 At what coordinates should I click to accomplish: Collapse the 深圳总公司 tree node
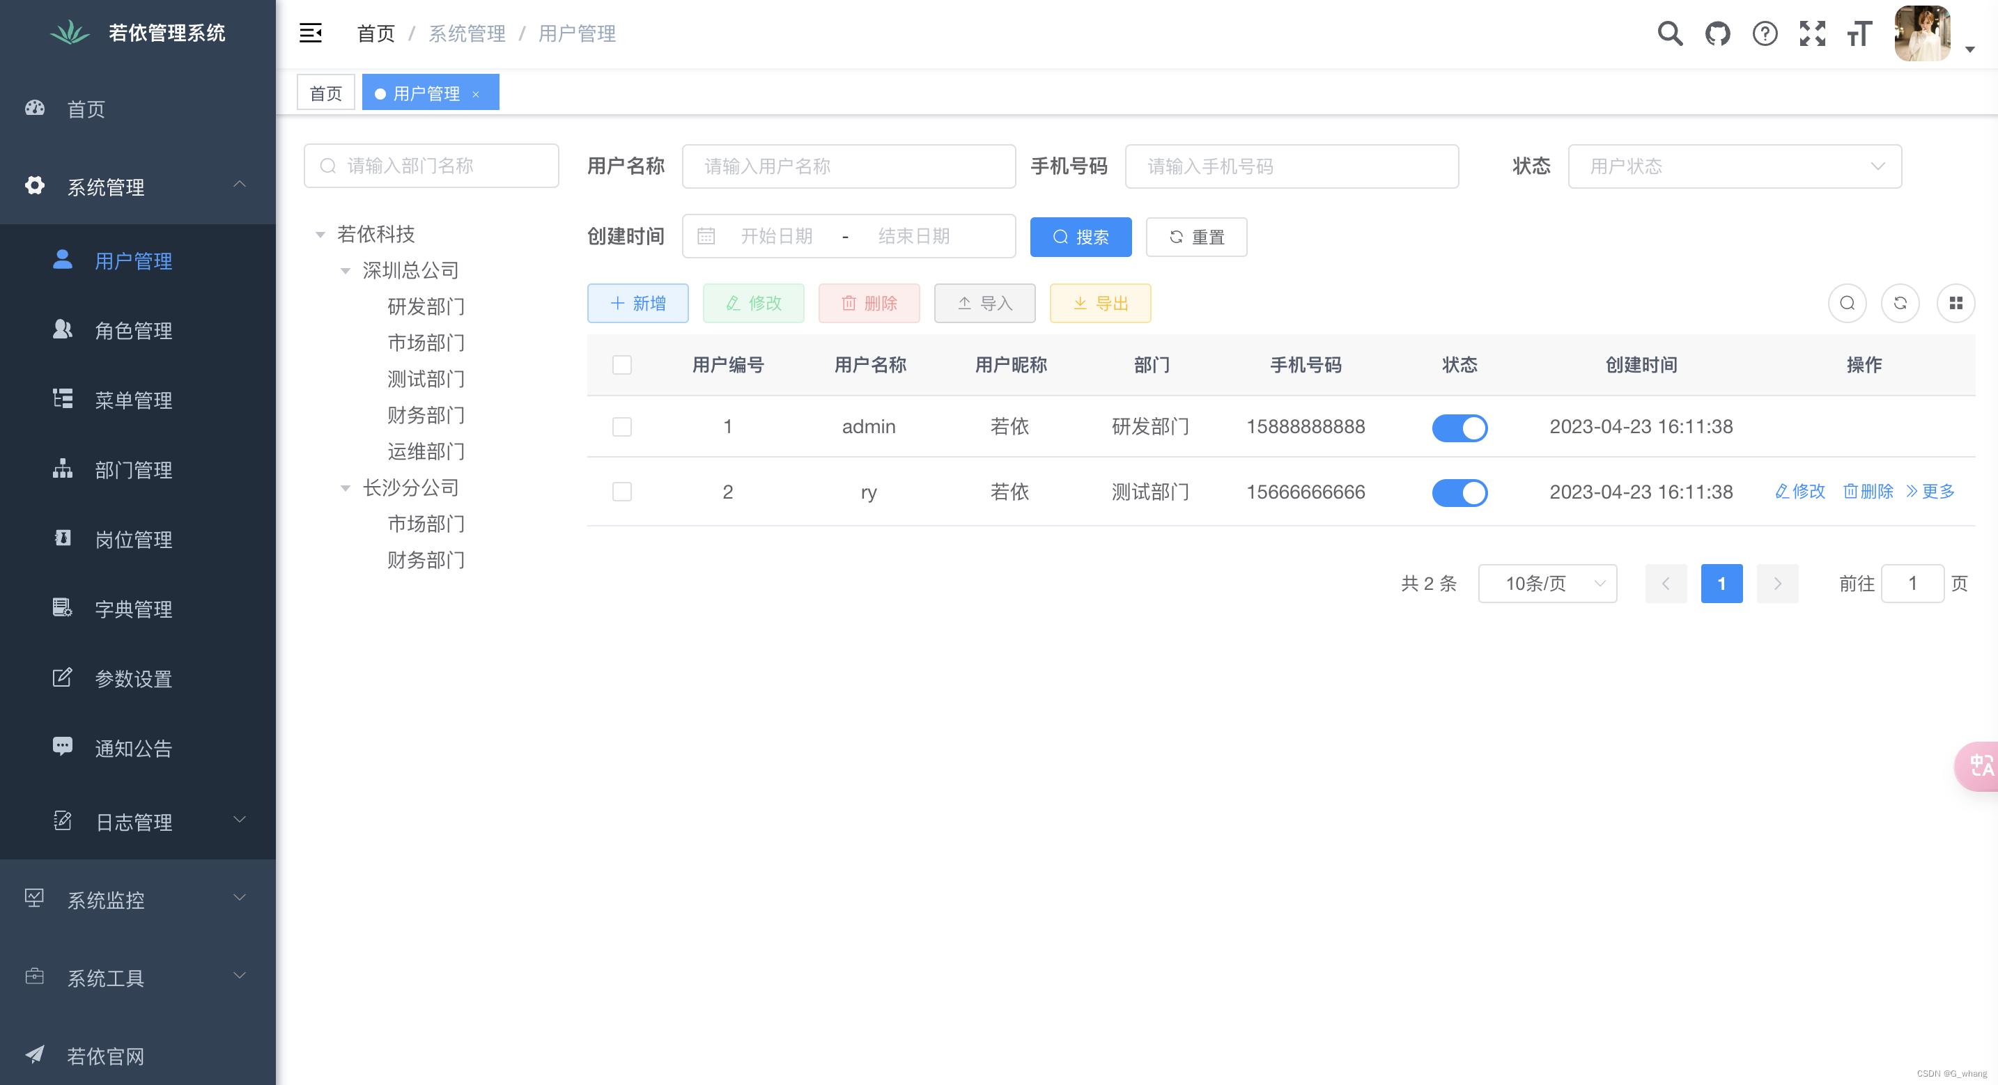point(345,271)
